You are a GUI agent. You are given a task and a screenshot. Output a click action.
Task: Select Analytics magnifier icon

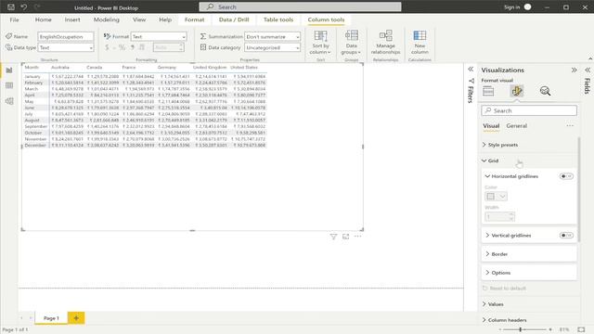coord(545,91)
